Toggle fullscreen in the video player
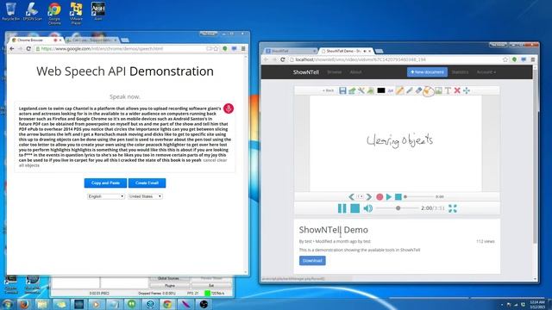 click(x=452, y=208)
